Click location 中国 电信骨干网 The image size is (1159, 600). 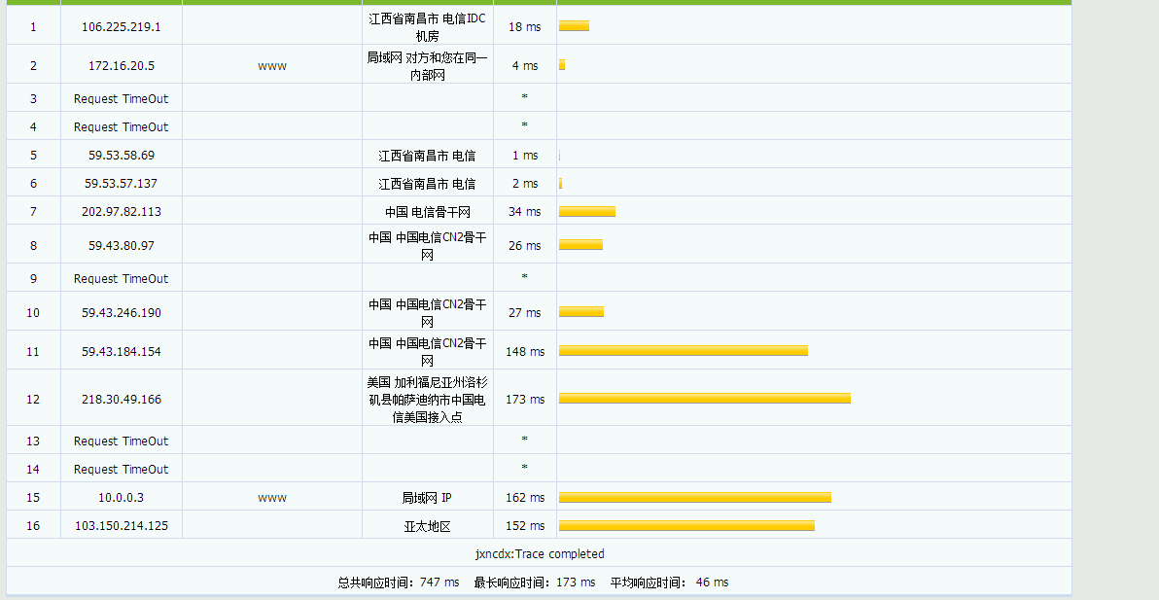[x=427, y=211]
